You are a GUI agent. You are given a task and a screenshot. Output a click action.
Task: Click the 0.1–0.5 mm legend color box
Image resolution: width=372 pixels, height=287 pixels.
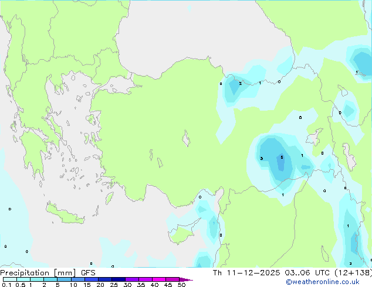10,279
